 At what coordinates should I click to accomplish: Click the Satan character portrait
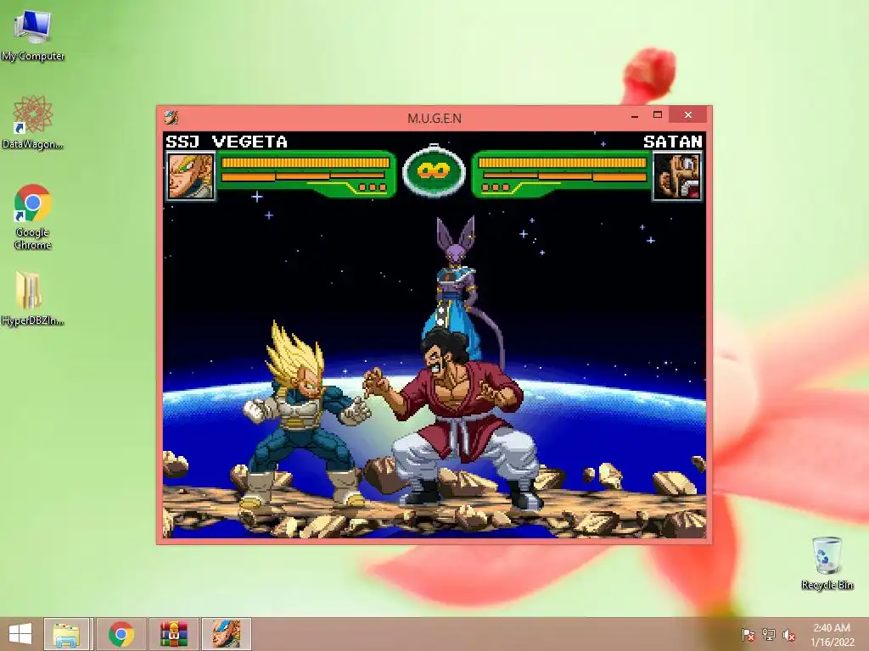(677, 176)
